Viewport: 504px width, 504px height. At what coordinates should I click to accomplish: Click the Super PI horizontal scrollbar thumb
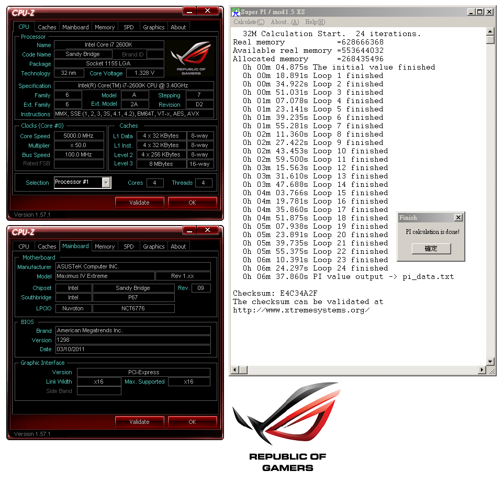pos(243,370)
